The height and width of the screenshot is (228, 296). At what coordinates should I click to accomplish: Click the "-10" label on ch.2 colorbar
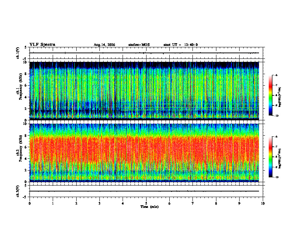tap(276, 177)
